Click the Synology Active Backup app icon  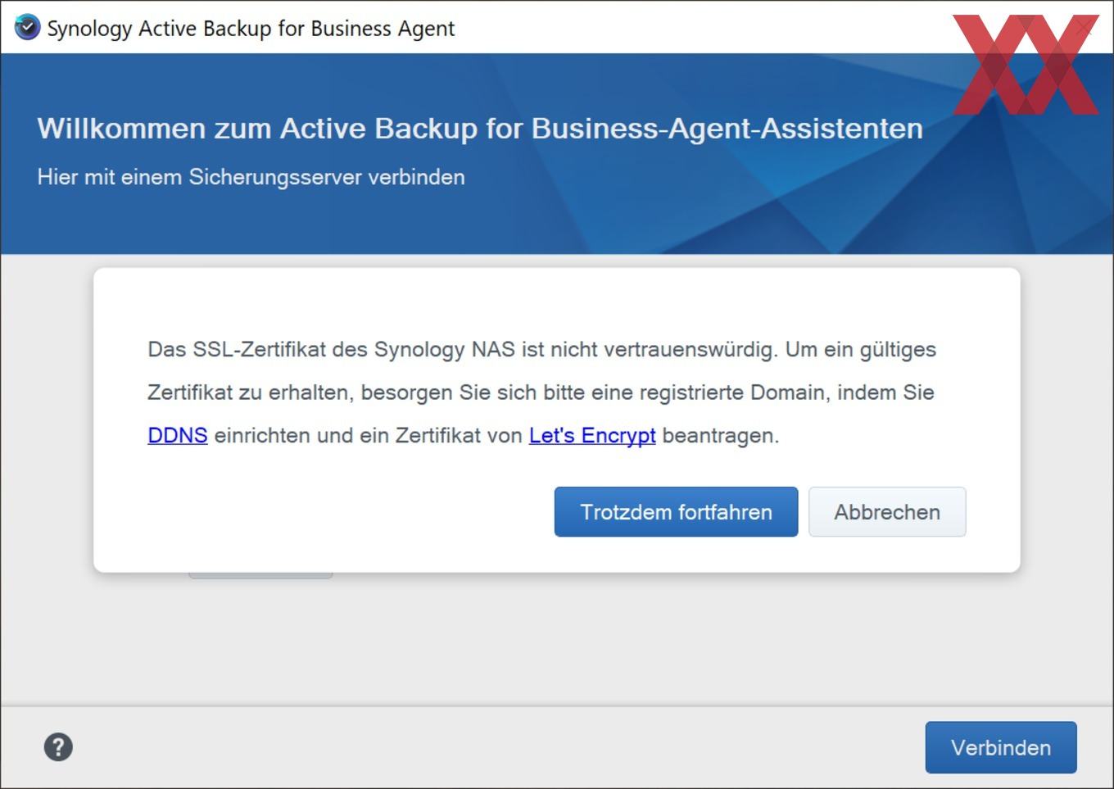[27, 27]
